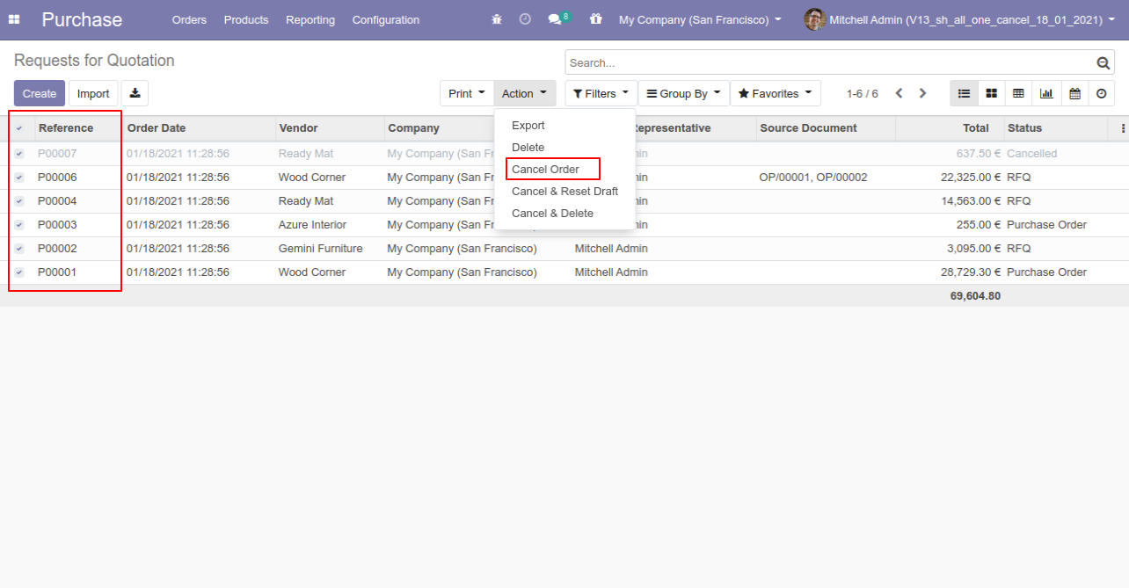This screenshot has height=588, width=1129.
Task: Choose Export from Action menu
Action: tap(564, 126)
